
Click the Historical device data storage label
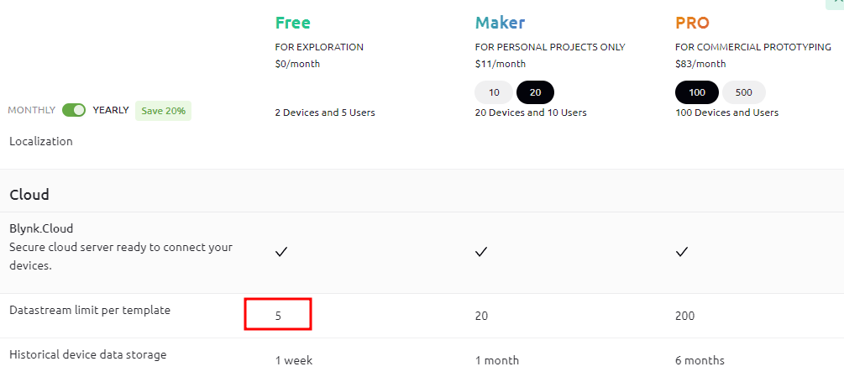[87, 354]
